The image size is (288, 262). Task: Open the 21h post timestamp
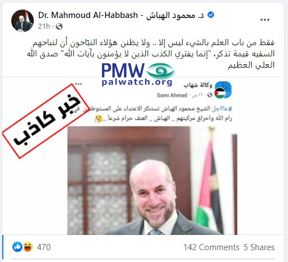[44, 26]
